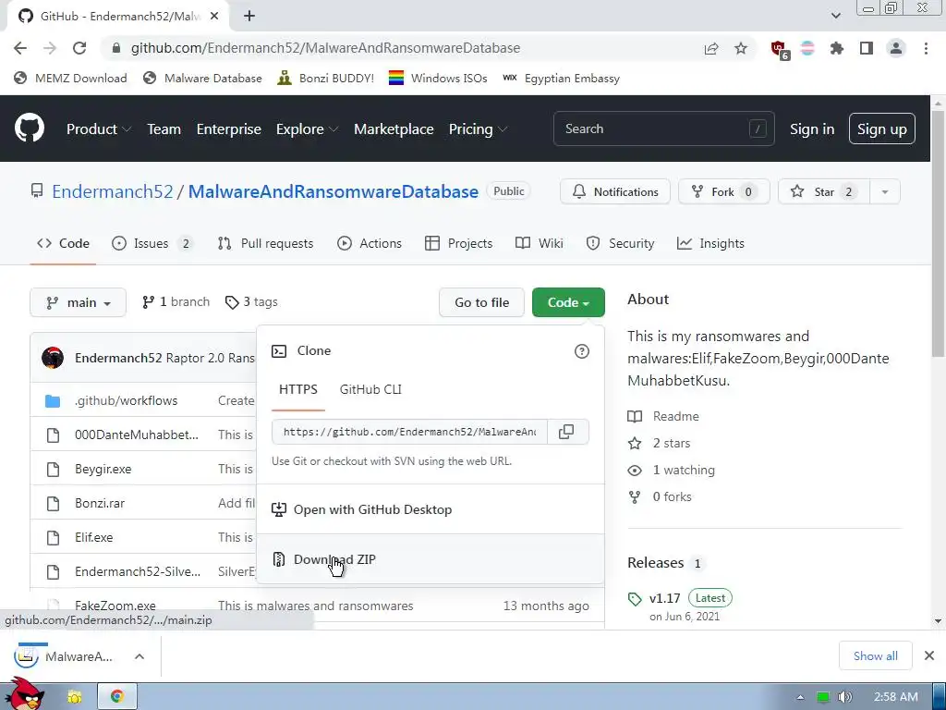Open the Extensions puzzle icon

click(837, 48)
